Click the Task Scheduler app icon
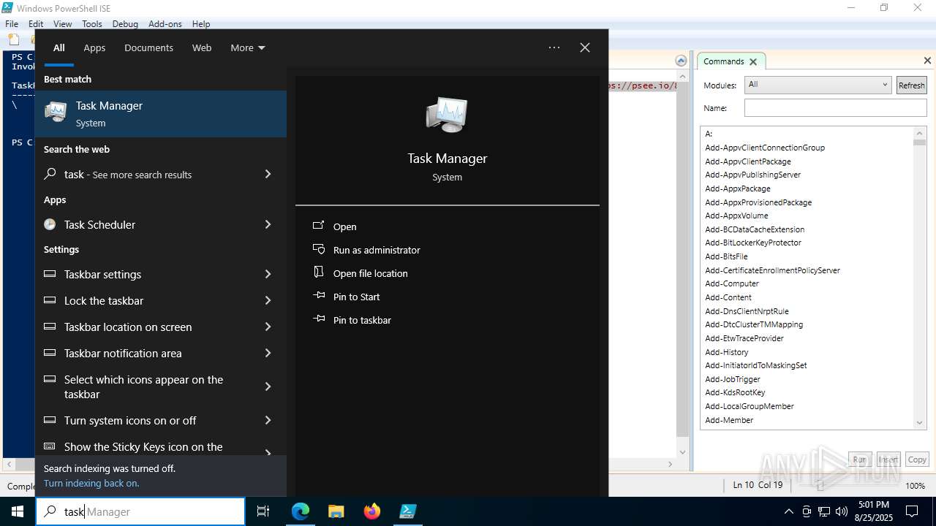Screen dimensions: 936x526 pos(50,224)
